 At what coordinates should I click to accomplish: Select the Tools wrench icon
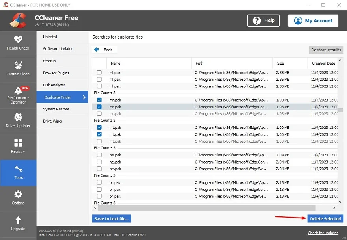(x=18, y=169)
